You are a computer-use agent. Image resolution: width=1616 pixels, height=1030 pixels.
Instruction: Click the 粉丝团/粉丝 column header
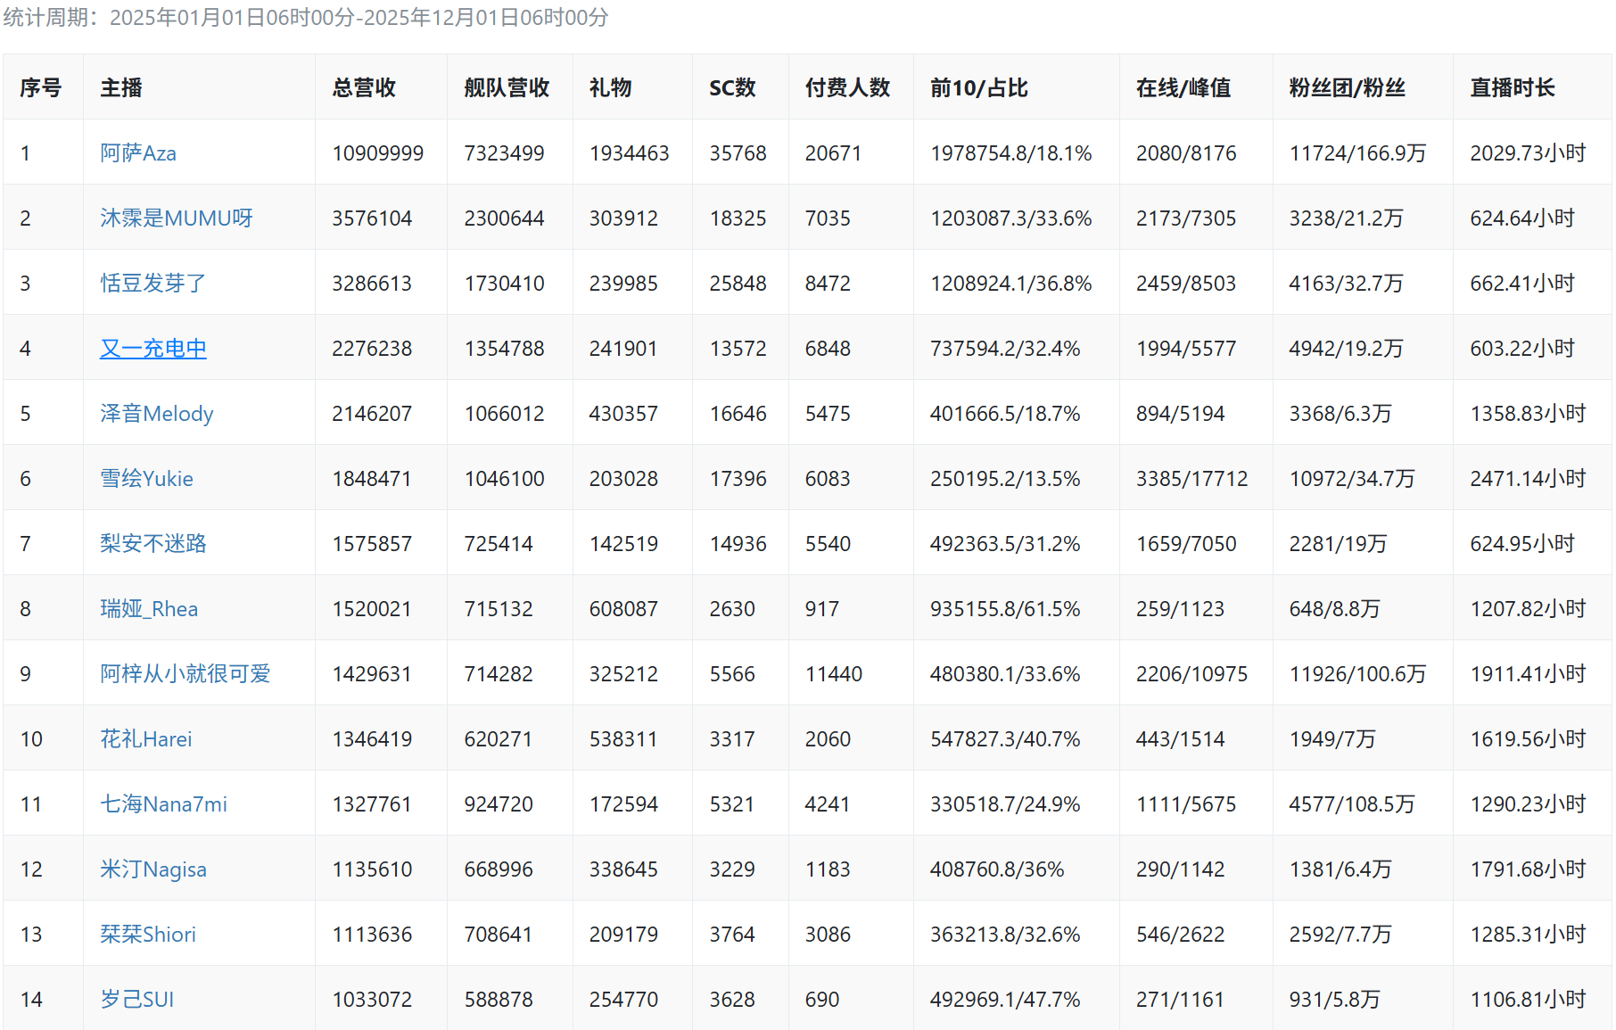coord(1346,87)
